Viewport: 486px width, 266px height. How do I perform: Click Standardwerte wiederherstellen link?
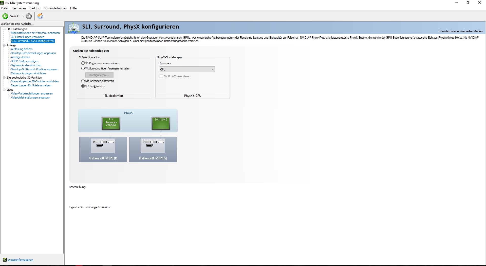(460, 31)
